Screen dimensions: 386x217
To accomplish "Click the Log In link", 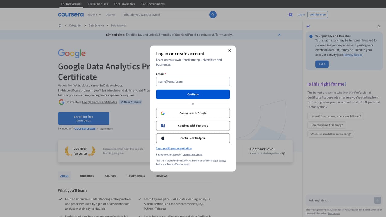I will tap(301, 14).
